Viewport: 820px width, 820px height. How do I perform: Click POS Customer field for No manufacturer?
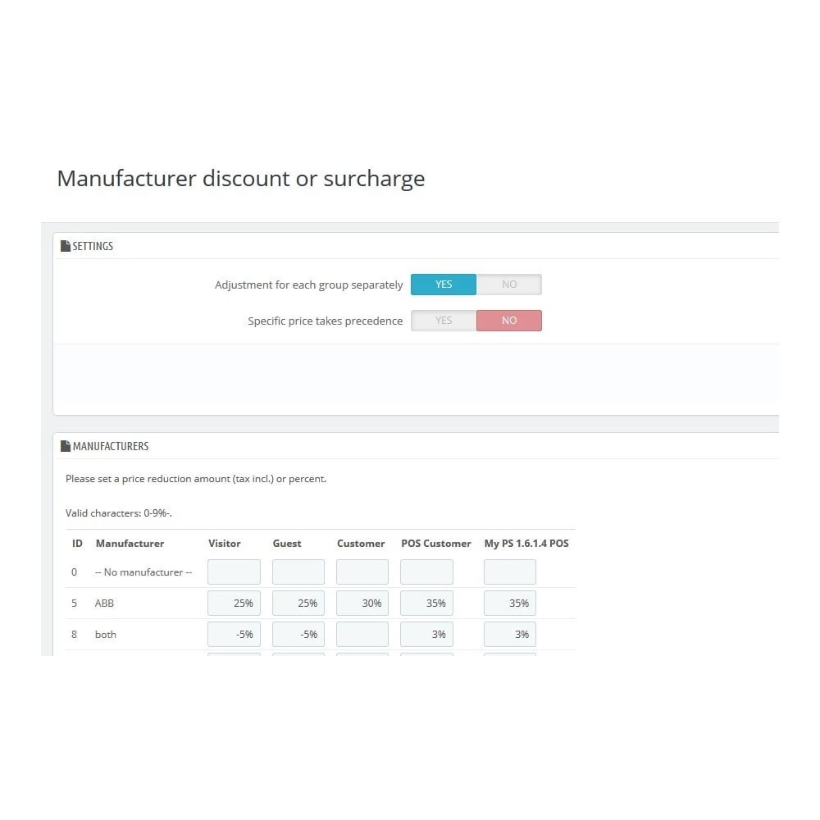[x=426, y=572]
